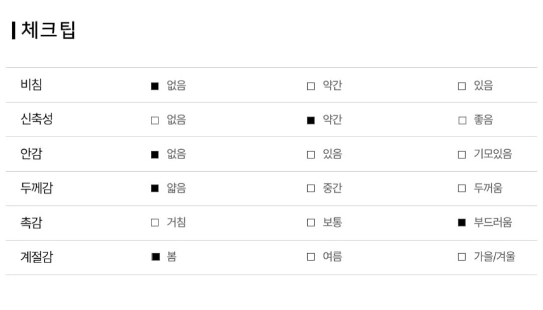Check the 거침 texture box

click(155, 223)
